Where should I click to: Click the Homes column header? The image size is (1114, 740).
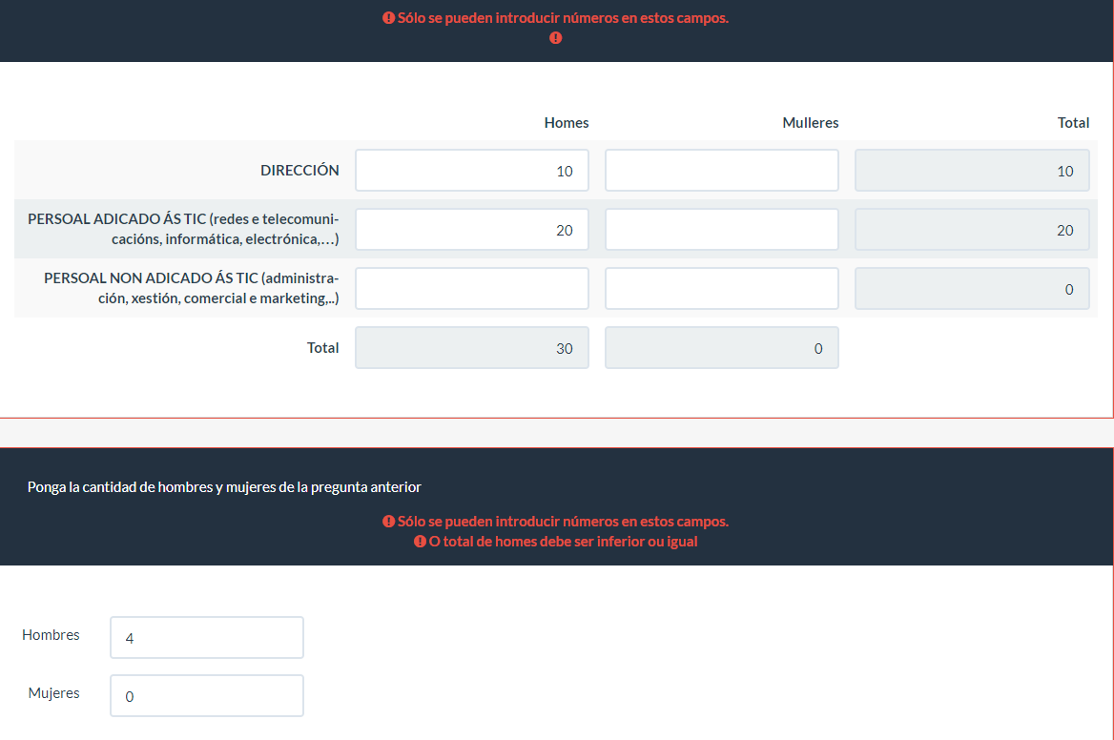coord(567,123)
